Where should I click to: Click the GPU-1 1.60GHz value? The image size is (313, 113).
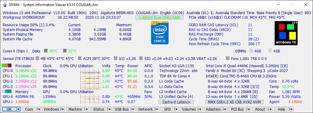point(22,102)
